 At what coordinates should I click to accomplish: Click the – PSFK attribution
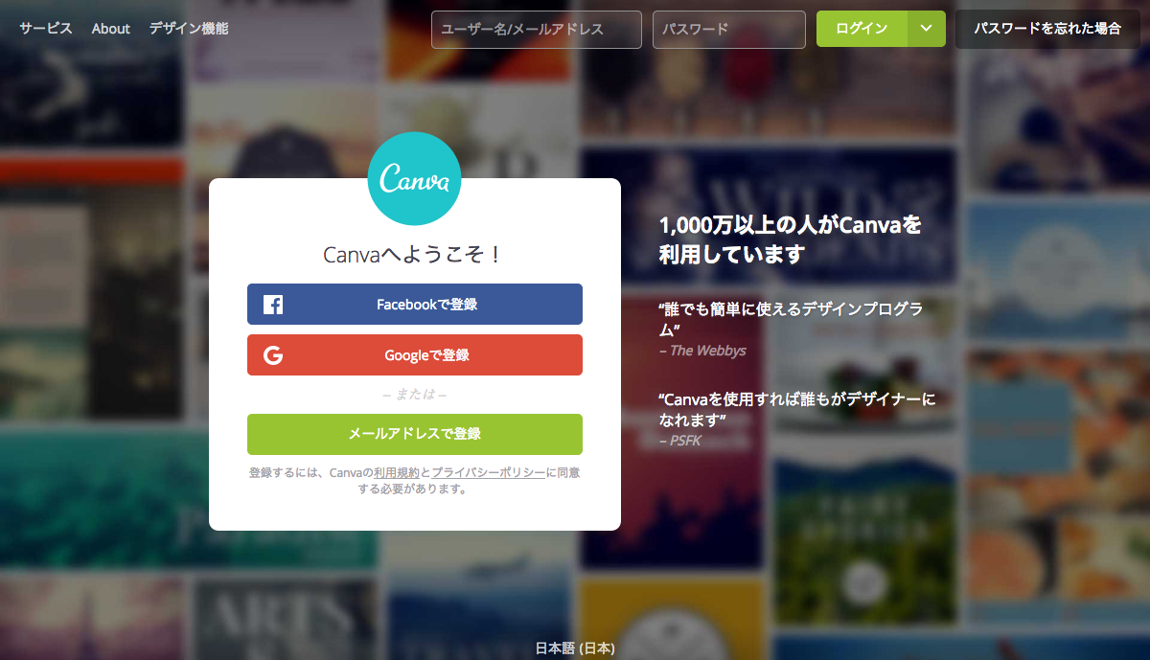pos(680,441)
